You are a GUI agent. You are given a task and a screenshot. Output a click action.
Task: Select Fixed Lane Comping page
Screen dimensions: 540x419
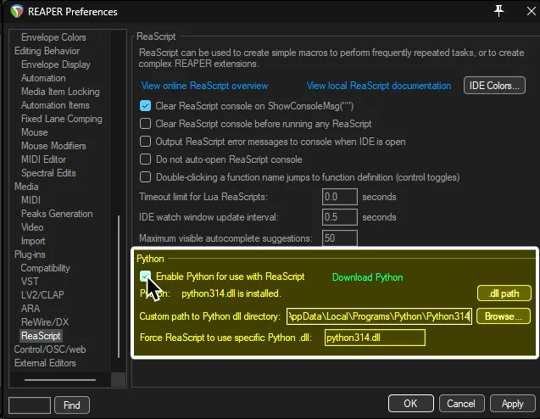[62, 119]
